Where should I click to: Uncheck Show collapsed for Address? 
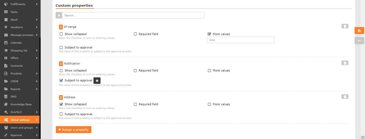pyautogui.click(x=61, y=104)
